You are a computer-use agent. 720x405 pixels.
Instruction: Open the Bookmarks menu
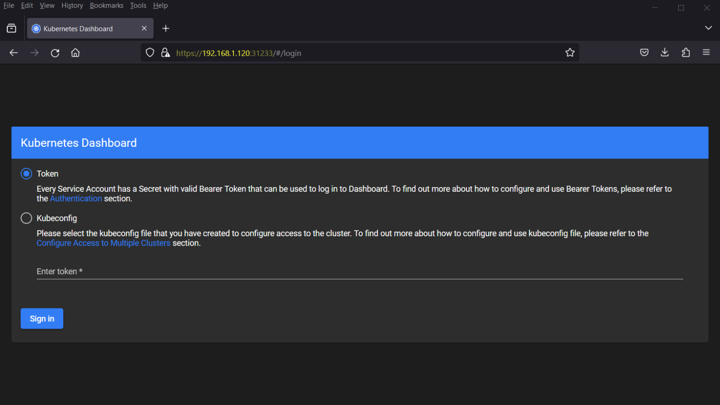click(x=106, y=6)
